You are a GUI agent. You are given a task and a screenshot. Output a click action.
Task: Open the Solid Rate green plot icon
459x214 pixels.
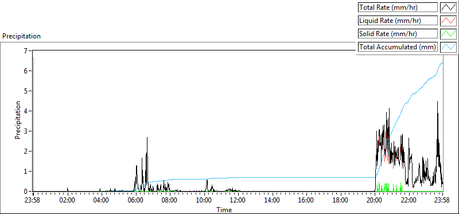point(448,34)
